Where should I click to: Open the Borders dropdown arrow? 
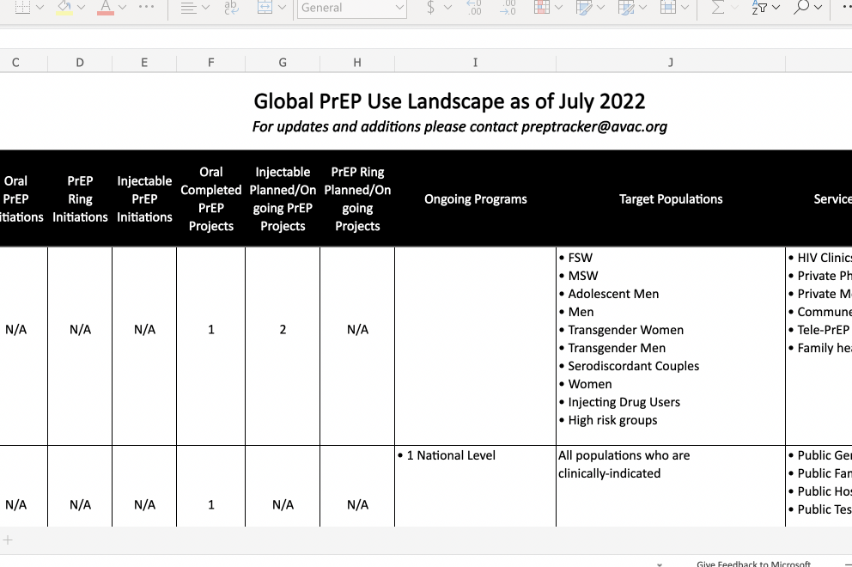(40, 7)
